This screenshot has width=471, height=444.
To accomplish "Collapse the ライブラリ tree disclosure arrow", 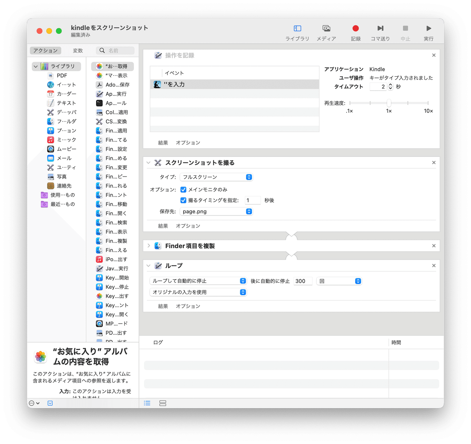I will (36, 66).
